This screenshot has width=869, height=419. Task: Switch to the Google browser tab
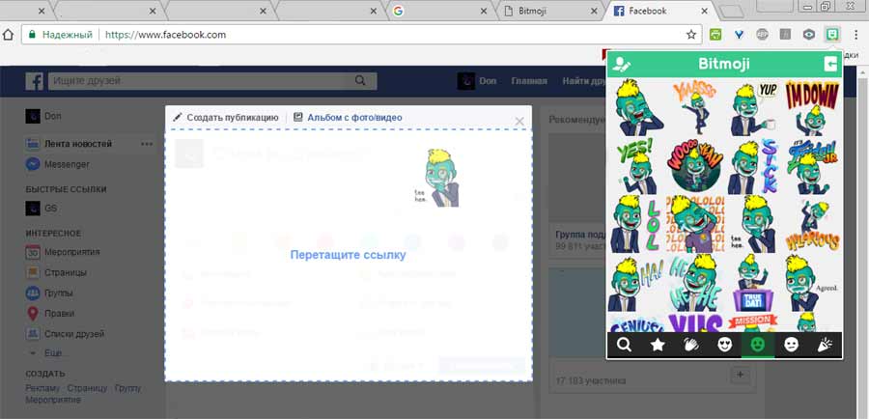(x=439, y=11)
